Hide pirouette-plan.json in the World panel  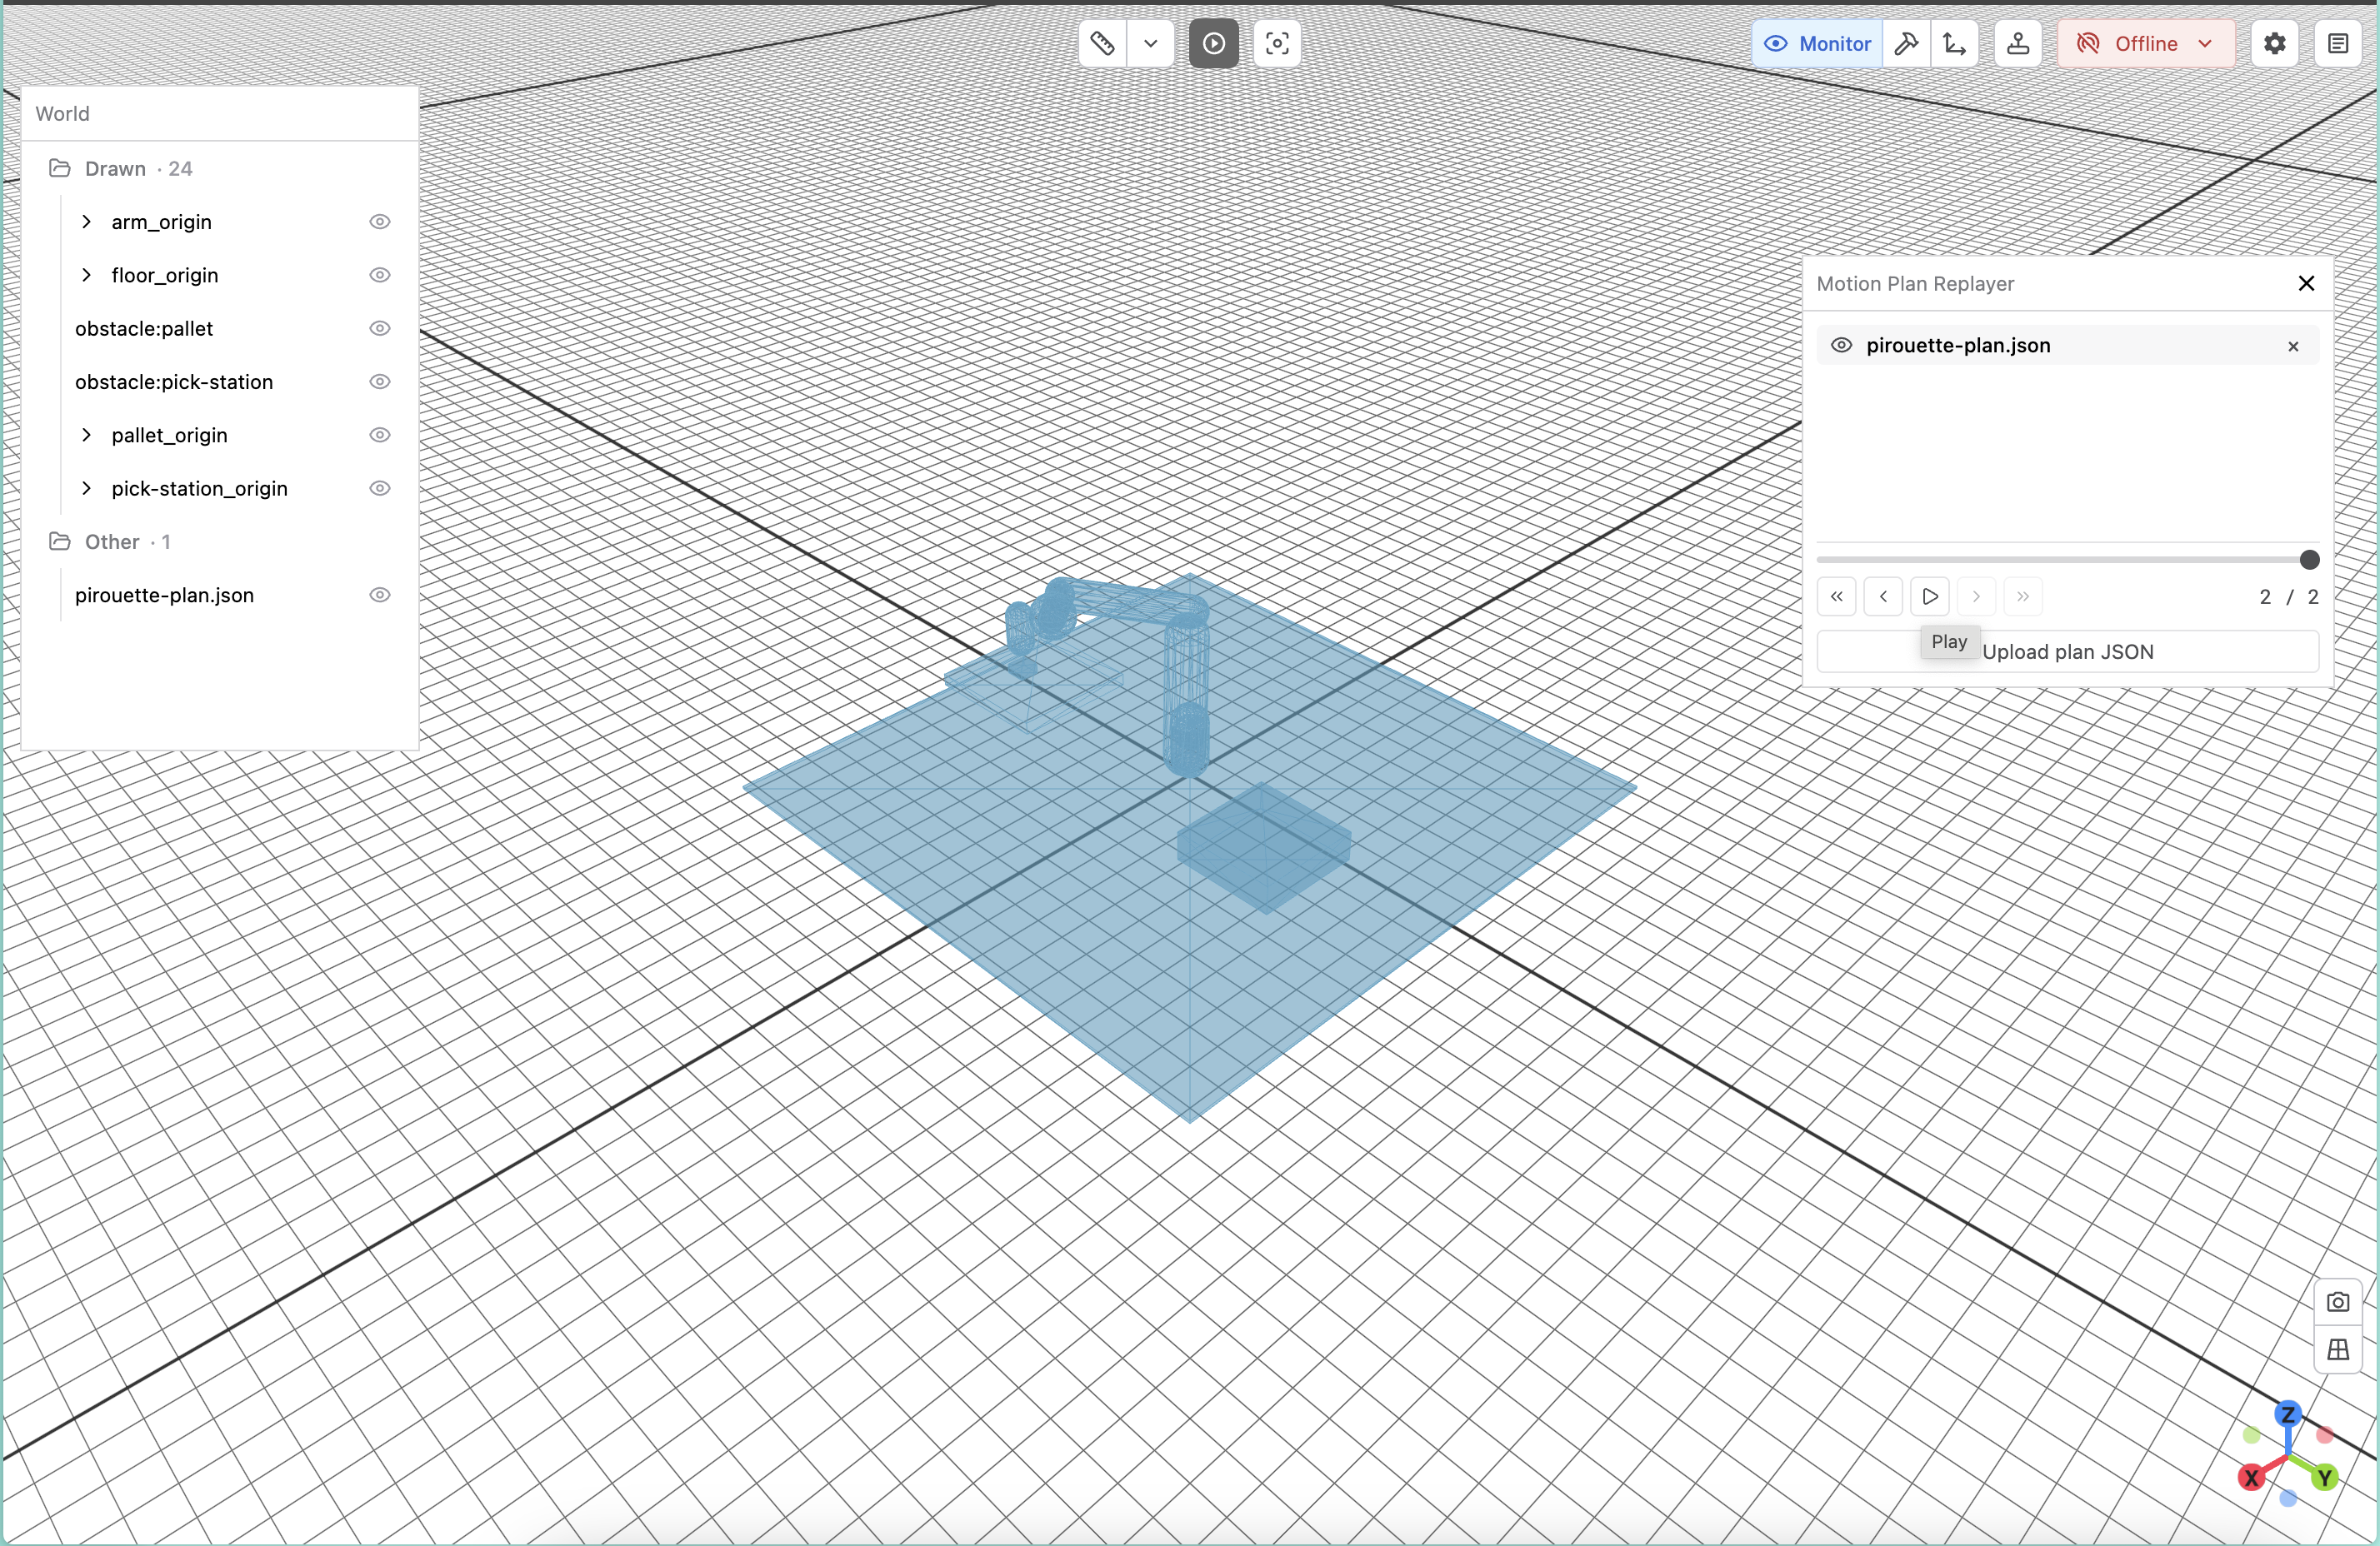pyautogui.click(x=380, y=595)
